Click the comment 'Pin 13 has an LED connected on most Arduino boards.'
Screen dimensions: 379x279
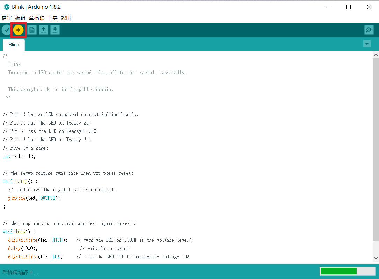(x=71, y=114)
